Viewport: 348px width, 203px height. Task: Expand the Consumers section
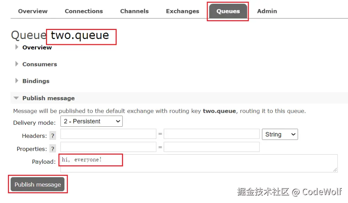[x=40, y=64]
